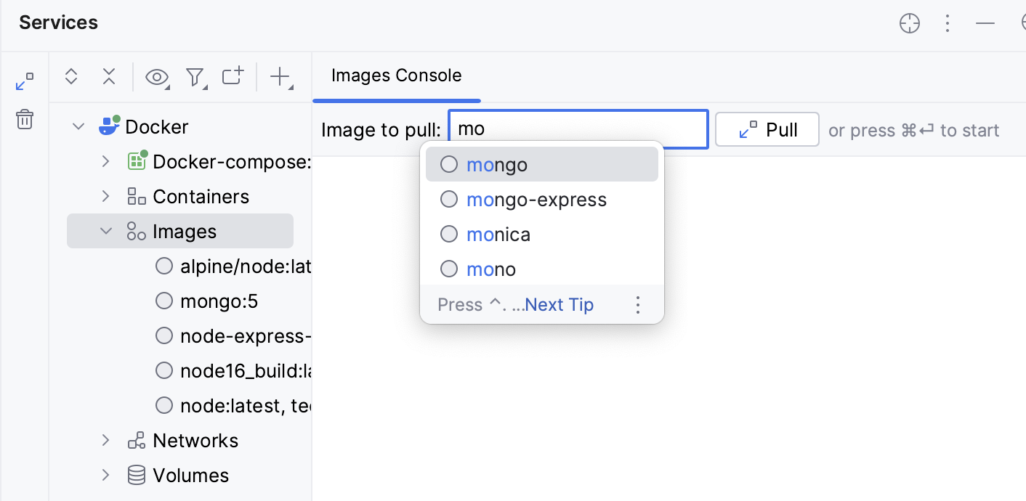Open the kebab menu in the window corner
Screen dimensions: 1026x501
pyautogui.click(x=948, y=23)
